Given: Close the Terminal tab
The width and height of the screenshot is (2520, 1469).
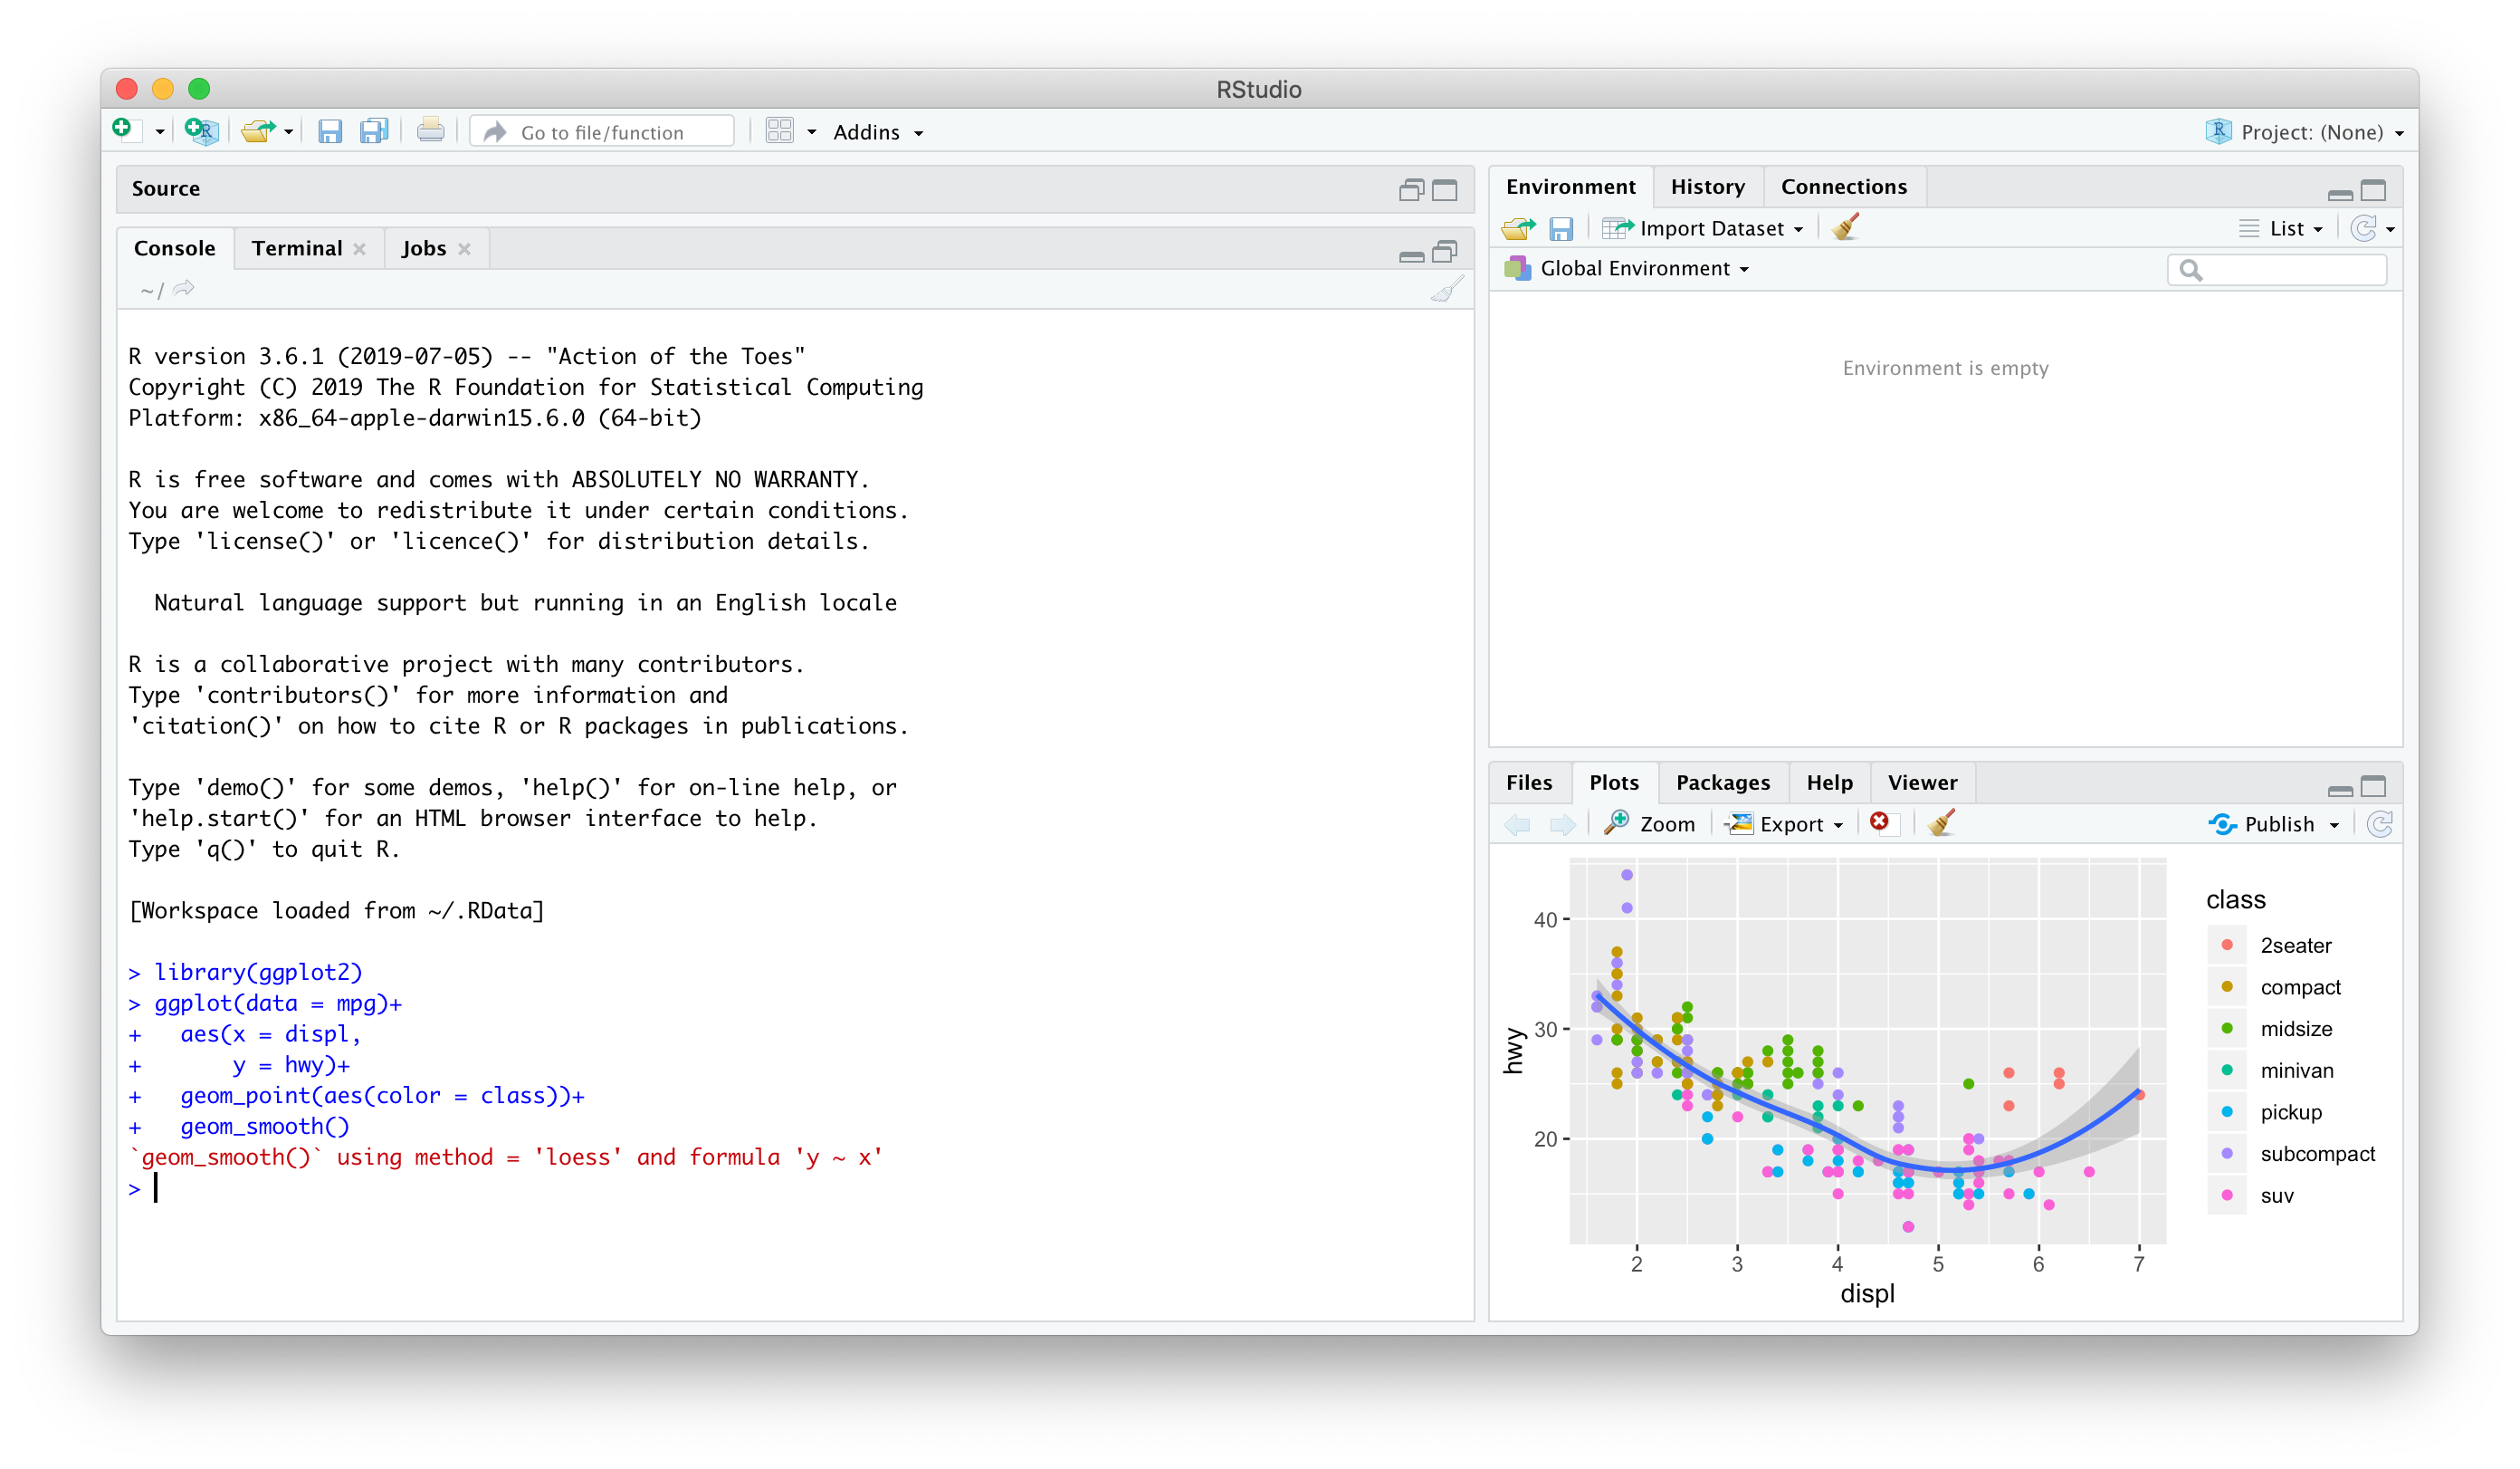Looking at the screenshot, I should 359,249.
